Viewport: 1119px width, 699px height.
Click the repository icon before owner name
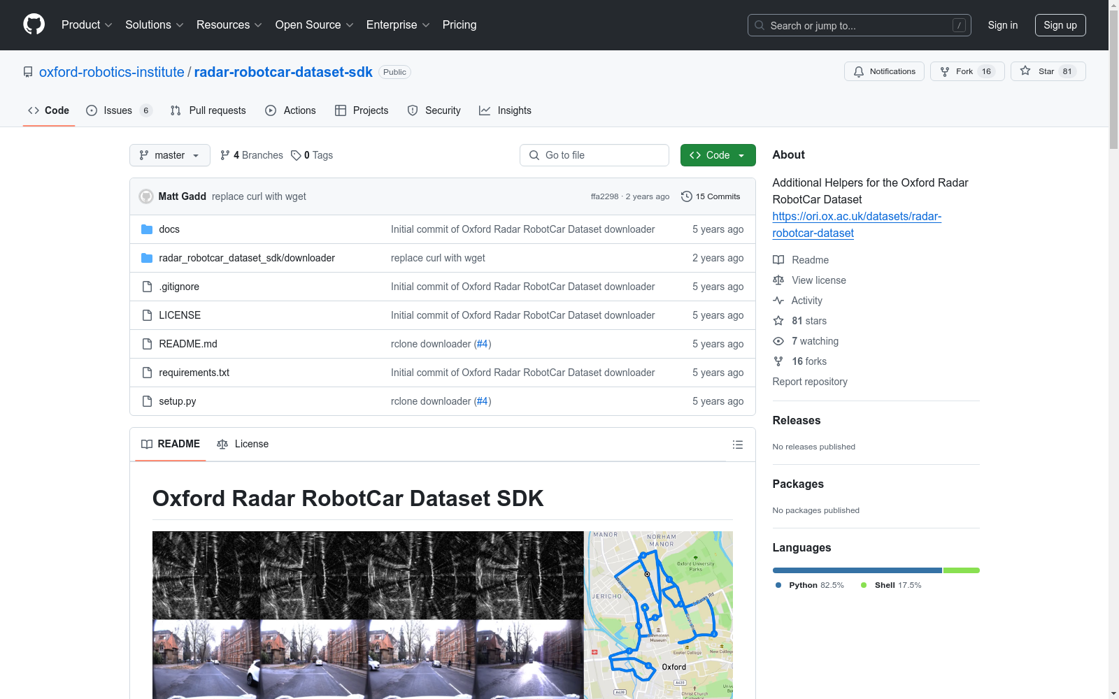point(28,72)
